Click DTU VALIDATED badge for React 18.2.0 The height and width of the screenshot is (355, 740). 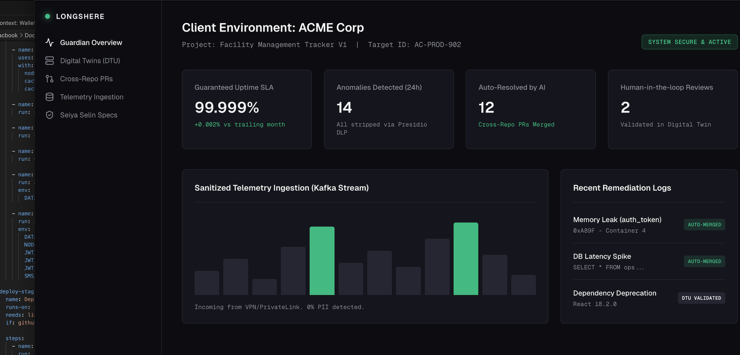(701, 298)
